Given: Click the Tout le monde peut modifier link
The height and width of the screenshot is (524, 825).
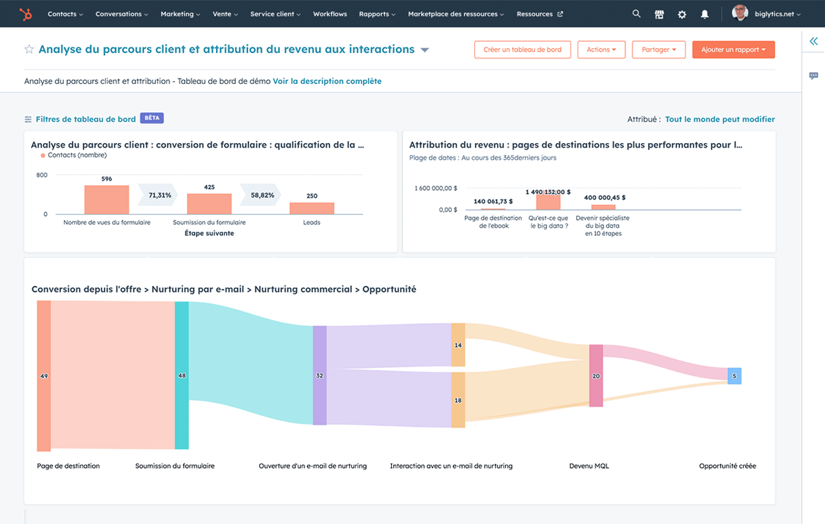Looking at the screenshot, I should point(719,118).
